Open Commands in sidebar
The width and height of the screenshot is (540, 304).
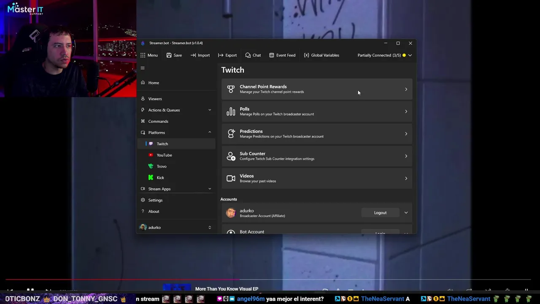176,121
